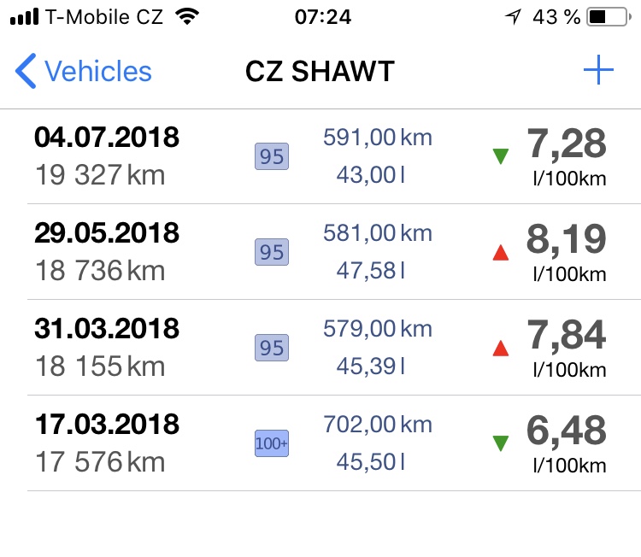Tap red up arrow beside 8,19 consumption
Viewport: 641px width, 557px height.
(500, 253)
